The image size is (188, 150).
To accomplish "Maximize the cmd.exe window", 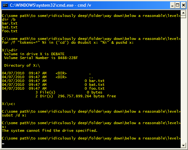I will pyautogui.click(x=177, y=5).
